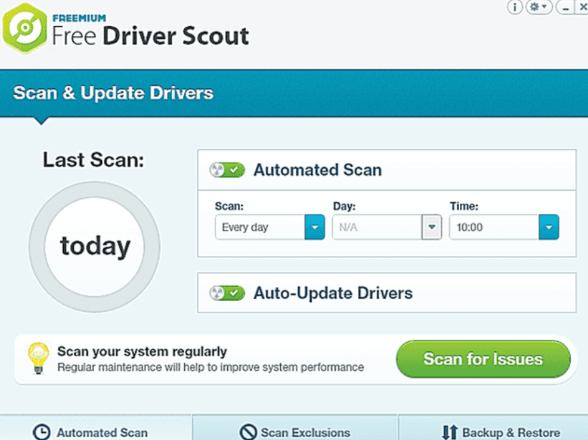
Task: Click the lightbulb tip icon
Action: pyautogui.click(x=38, y=358)
